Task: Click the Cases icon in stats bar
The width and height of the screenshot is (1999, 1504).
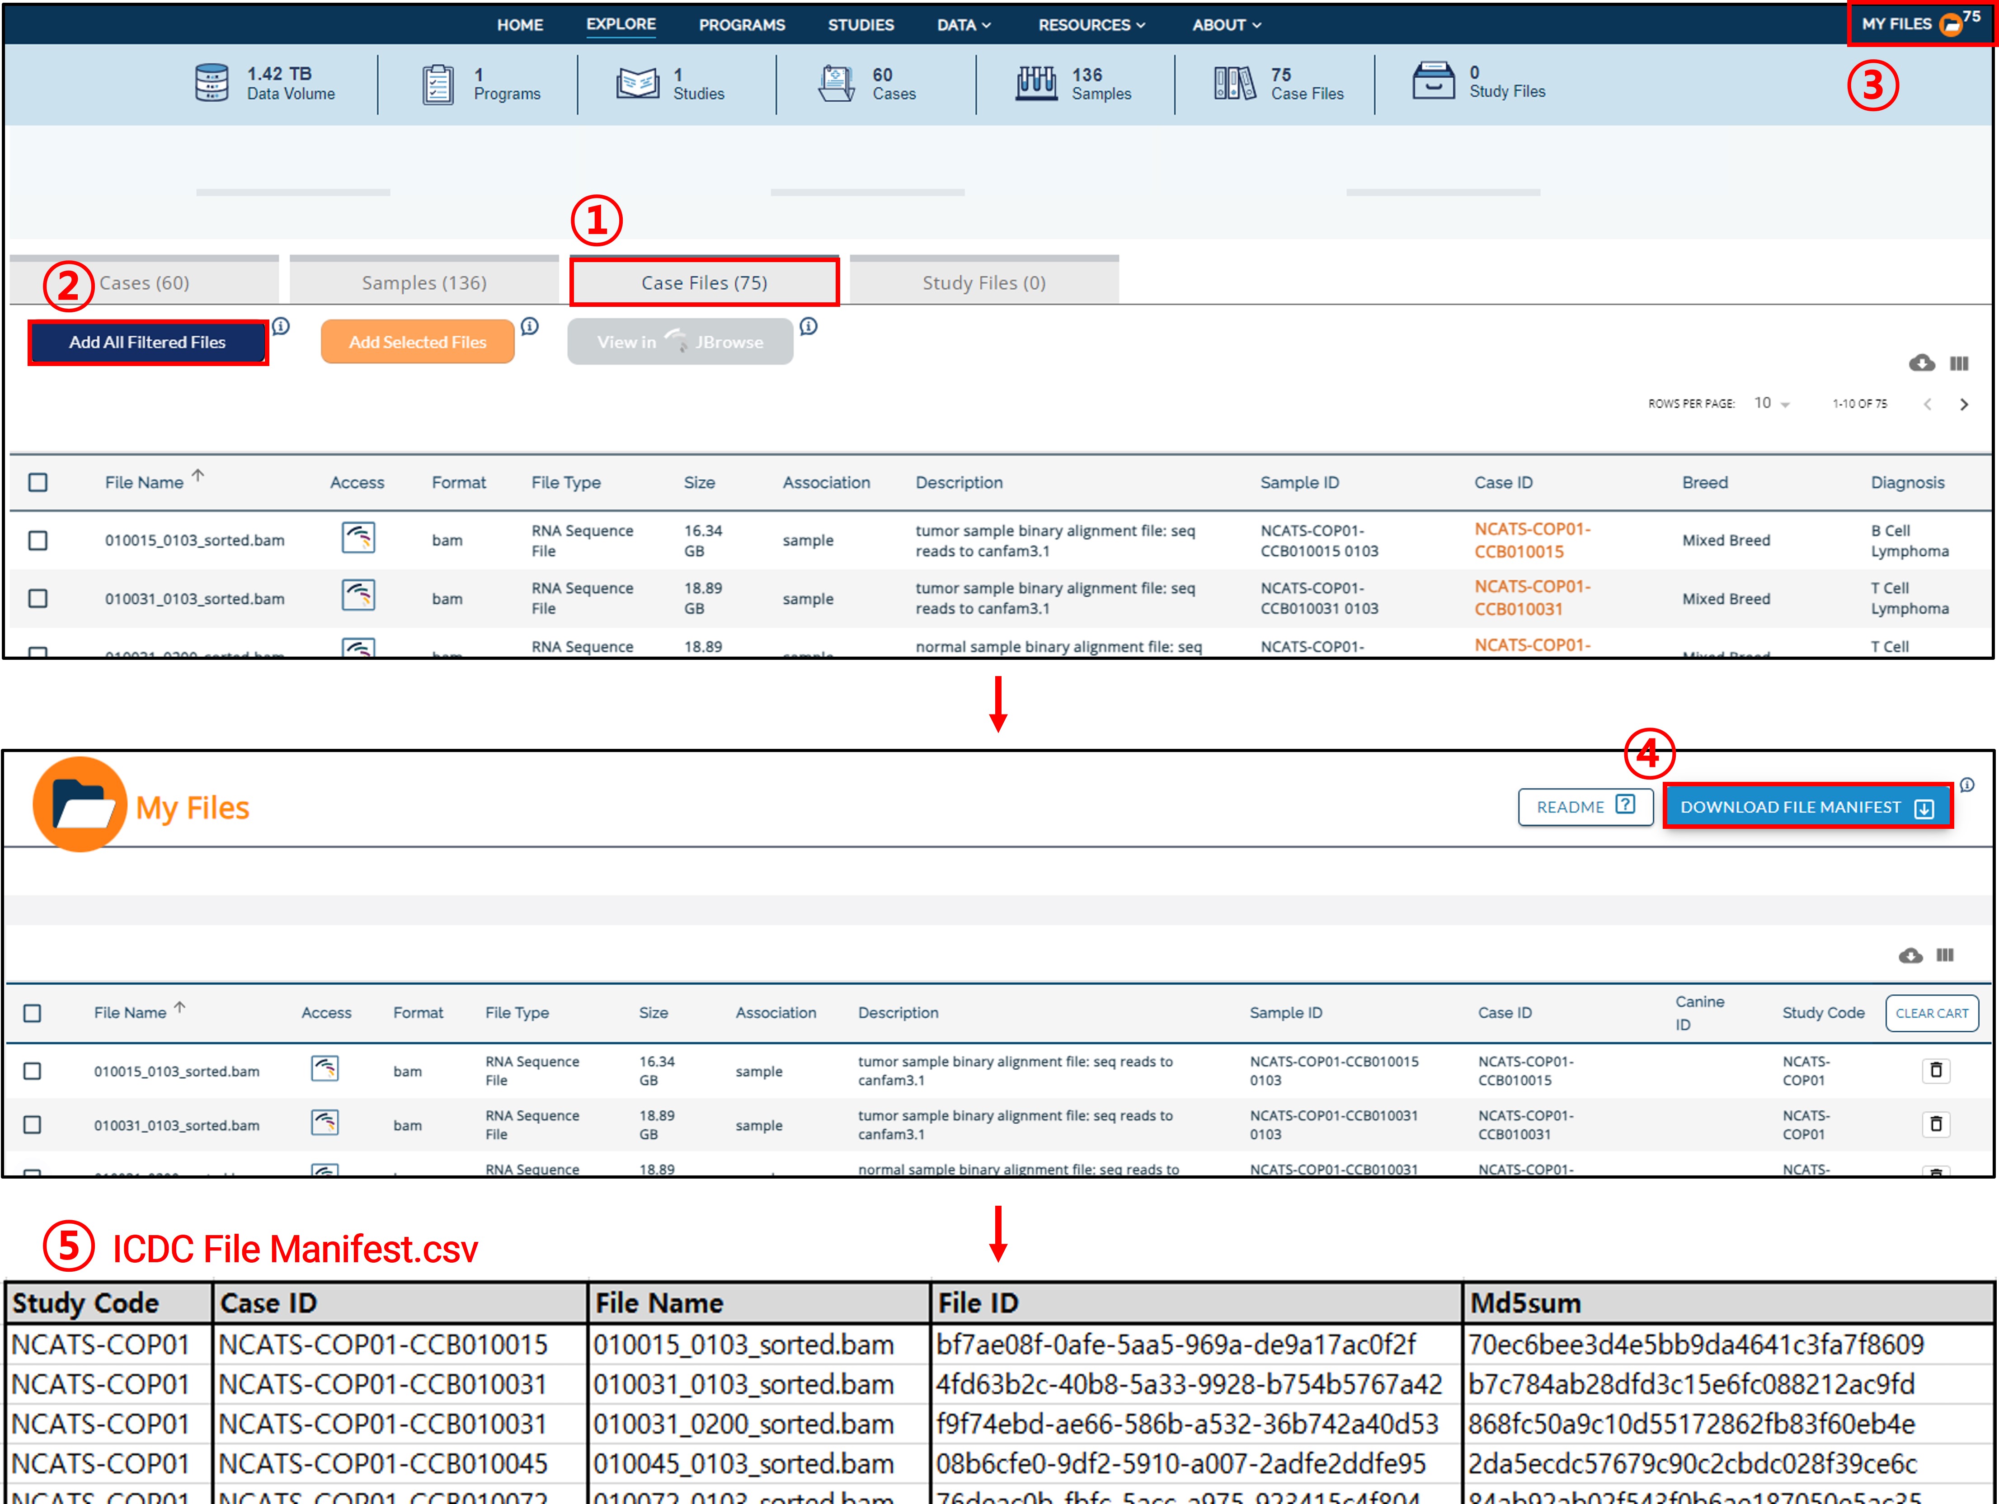Action: pos(836,83)
